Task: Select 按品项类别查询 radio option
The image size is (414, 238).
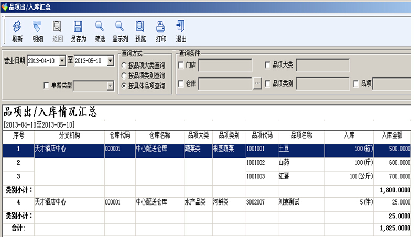Action: (124, 76)
